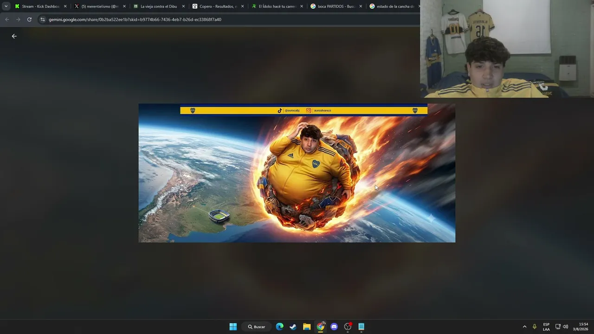Open File Explorer from the taskbar
Viewport: 594px width, 334px height.
pos(307,327)
